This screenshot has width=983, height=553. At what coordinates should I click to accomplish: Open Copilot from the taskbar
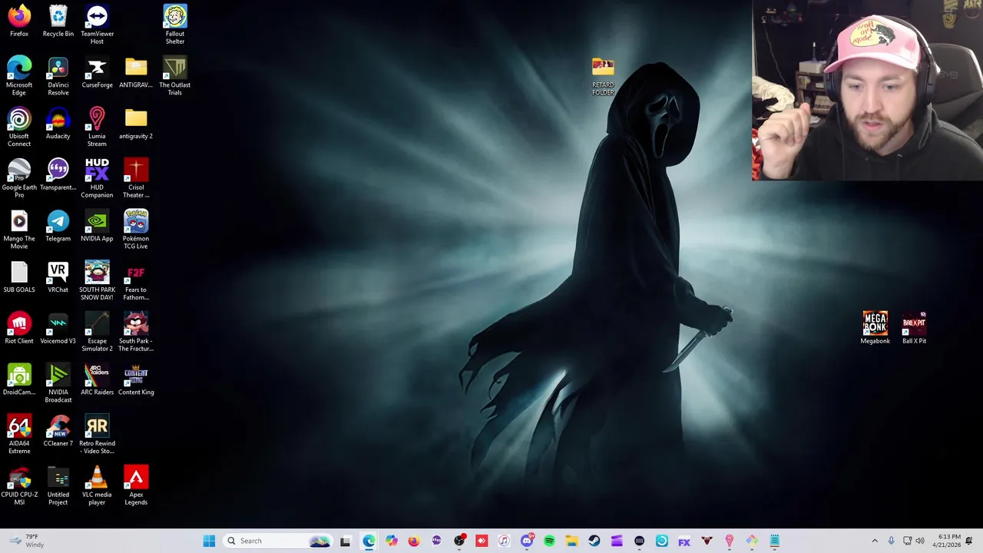392,541
